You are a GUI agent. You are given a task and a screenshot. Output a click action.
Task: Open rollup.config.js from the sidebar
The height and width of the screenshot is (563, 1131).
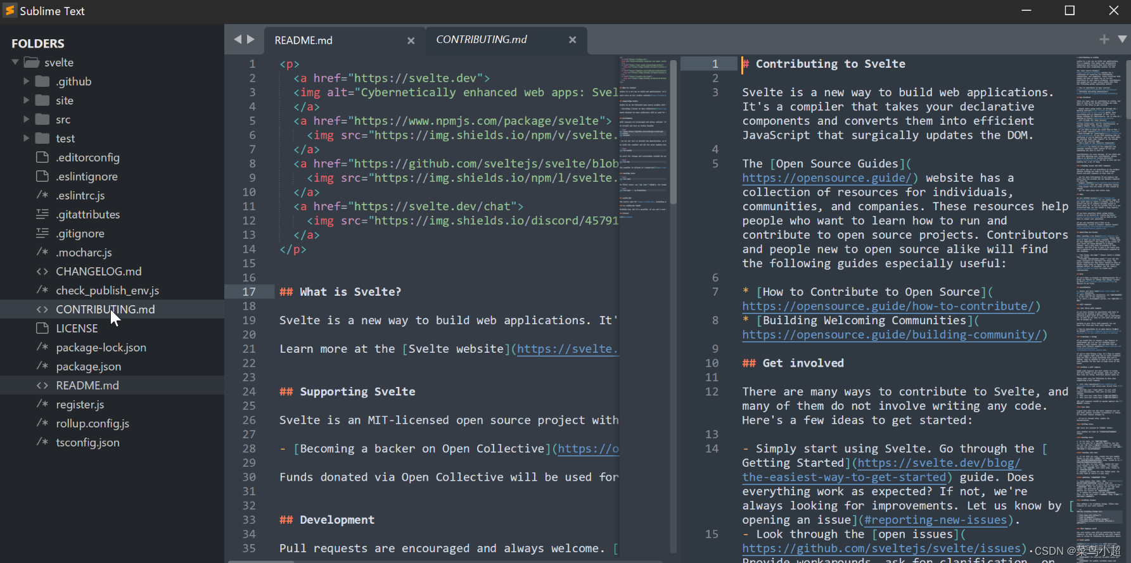pyautogui.click(x=93, y=423)
